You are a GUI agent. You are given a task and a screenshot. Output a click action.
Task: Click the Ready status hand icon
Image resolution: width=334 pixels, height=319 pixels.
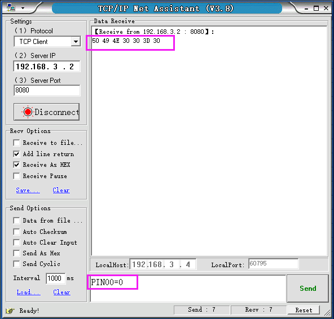coord(10,311)
